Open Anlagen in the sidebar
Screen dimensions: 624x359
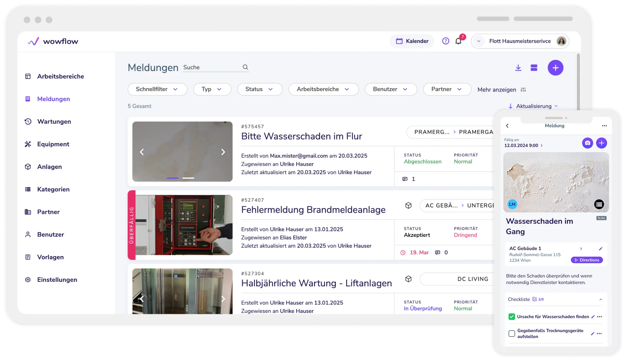point(43,167)
